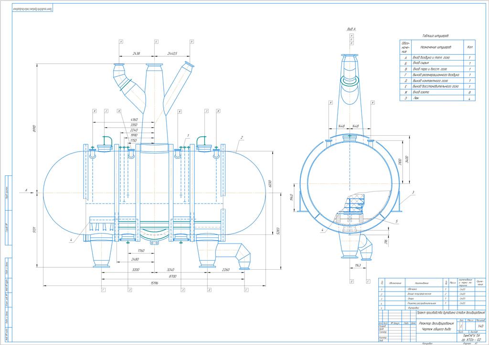Click the 2260 dimension value

226,270
